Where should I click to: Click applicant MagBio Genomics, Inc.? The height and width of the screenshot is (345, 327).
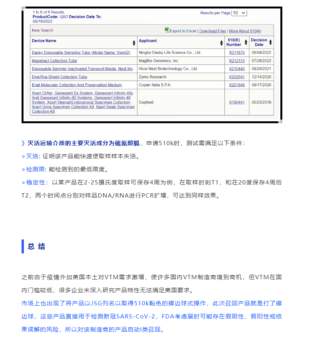[x=159, y=61]
